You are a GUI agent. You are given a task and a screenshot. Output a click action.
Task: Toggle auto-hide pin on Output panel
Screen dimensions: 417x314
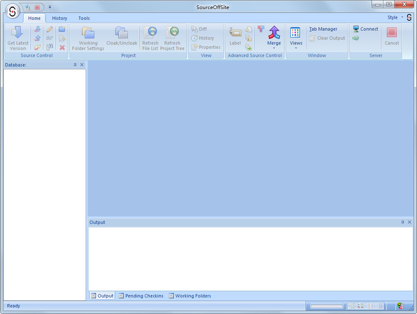click(x=403, y=222)
